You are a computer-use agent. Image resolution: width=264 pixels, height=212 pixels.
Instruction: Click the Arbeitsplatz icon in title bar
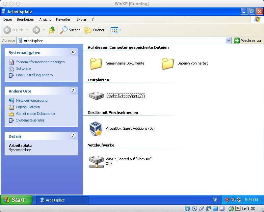click(4, 12)
